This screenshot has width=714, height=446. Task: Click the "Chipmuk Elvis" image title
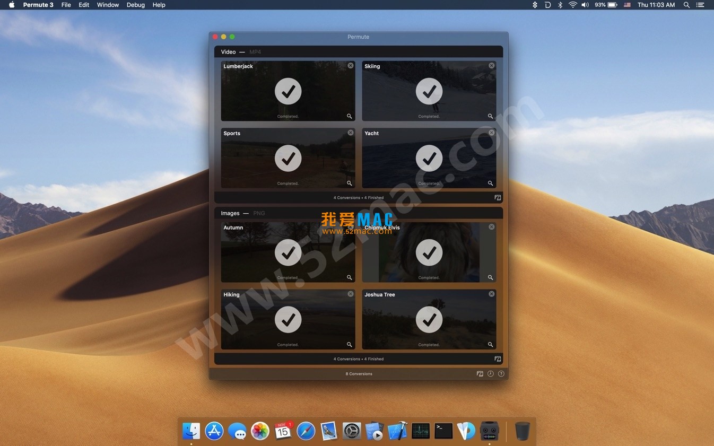click(382, 228)
